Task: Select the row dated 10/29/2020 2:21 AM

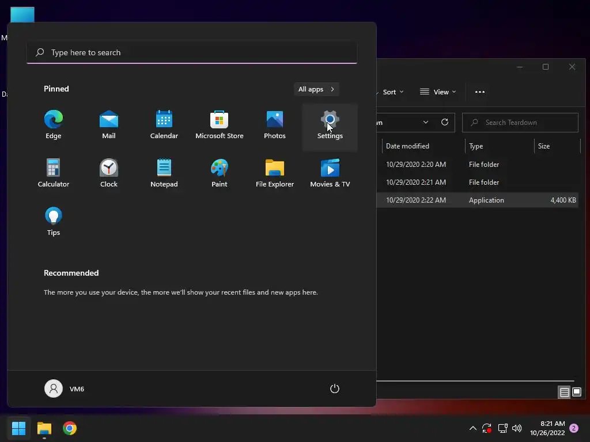Action: [x=477, y=182]
